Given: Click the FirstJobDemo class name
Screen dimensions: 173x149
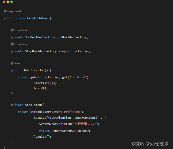Looking at the screenshot, I should [37, 18].
